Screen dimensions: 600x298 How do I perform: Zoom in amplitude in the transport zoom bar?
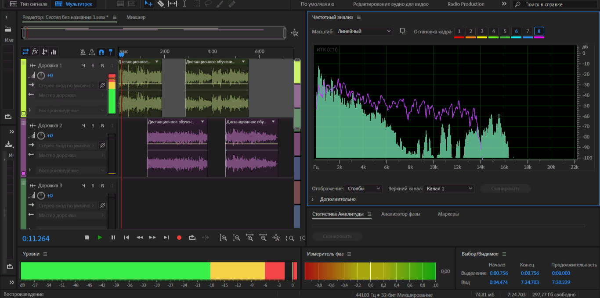(223, 238)
